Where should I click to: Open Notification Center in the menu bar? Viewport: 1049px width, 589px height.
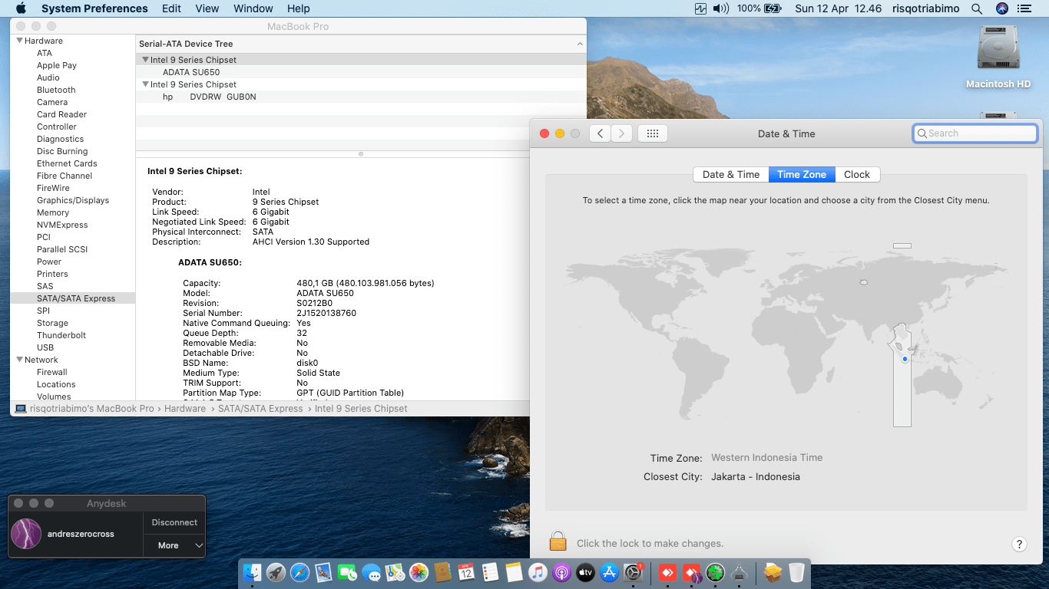click(1024, 8)
